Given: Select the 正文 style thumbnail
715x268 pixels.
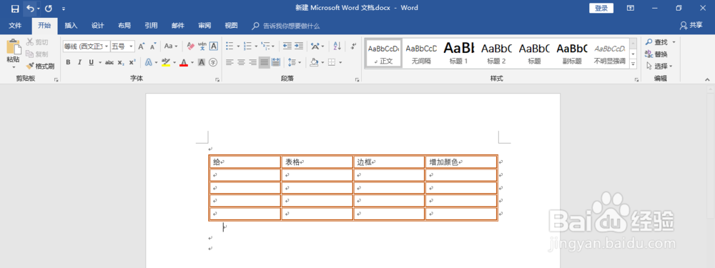Looking at the screenshot, I should (383, 54).
